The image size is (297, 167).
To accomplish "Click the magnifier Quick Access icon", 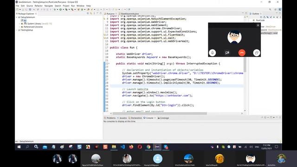I will click(x=270, y=9).
